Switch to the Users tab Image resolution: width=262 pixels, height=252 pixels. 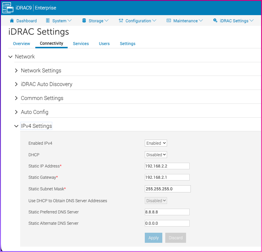tap(104, 44)
